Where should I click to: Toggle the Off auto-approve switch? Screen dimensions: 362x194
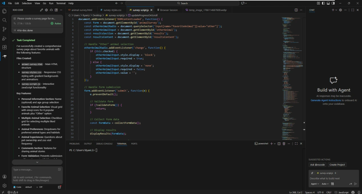coord(40,187)
